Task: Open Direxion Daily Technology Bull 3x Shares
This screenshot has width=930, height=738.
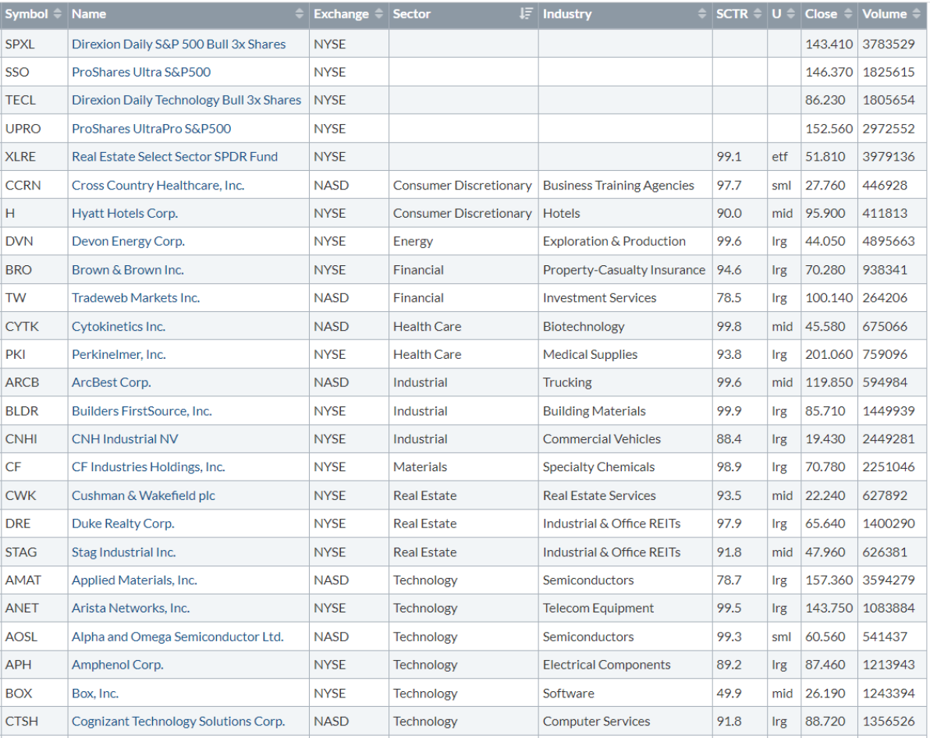Action: 186,100
